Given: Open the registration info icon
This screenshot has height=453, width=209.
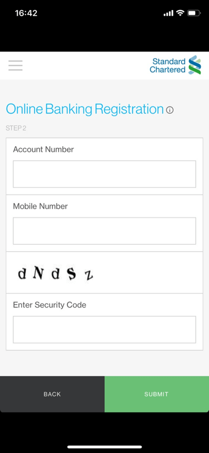Looking at the screenshot, I should tap(170, 110).
